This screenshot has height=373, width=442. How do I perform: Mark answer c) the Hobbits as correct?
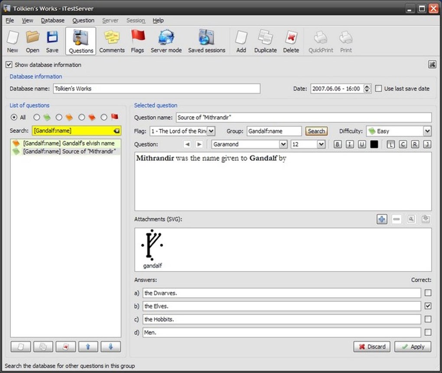click(x=428, y=319)
